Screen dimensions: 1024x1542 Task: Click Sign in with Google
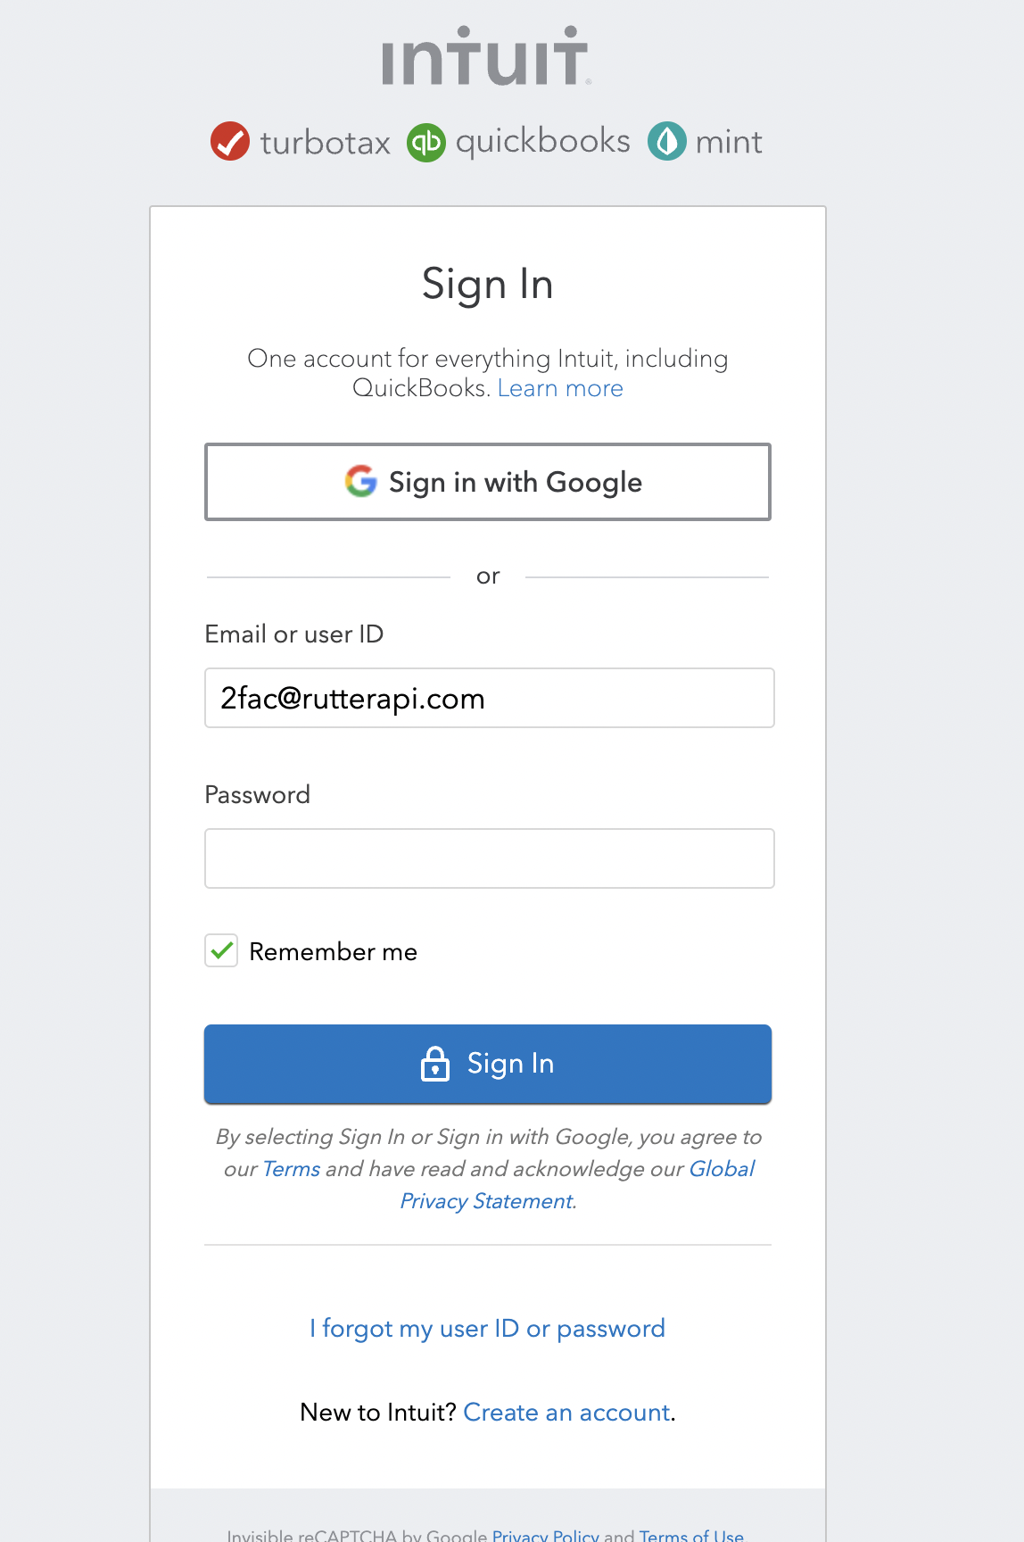[488, 482]
